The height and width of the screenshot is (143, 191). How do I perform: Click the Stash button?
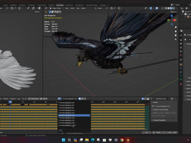(44, 99)
